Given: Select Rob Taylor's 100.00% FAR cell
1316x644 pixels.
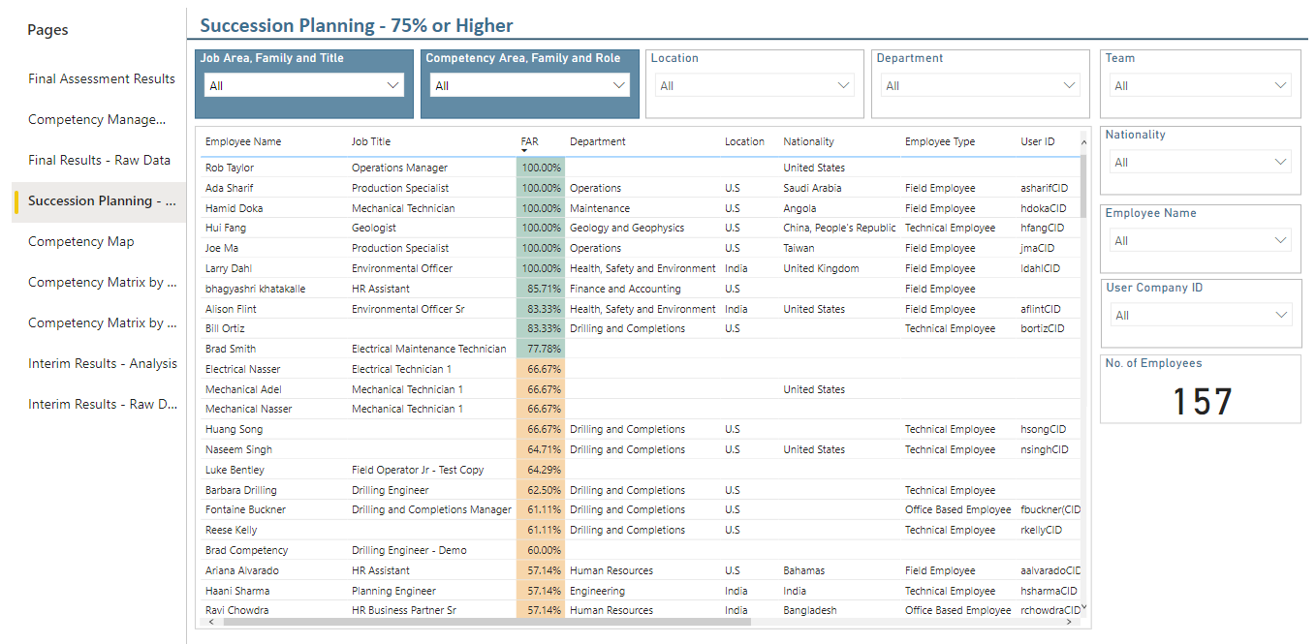Looking at the screenshot, I should 541,168.
